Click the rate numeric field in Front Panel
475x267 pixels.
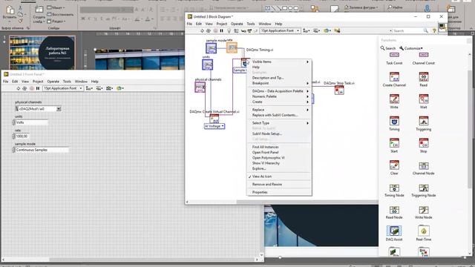(22, 136)
